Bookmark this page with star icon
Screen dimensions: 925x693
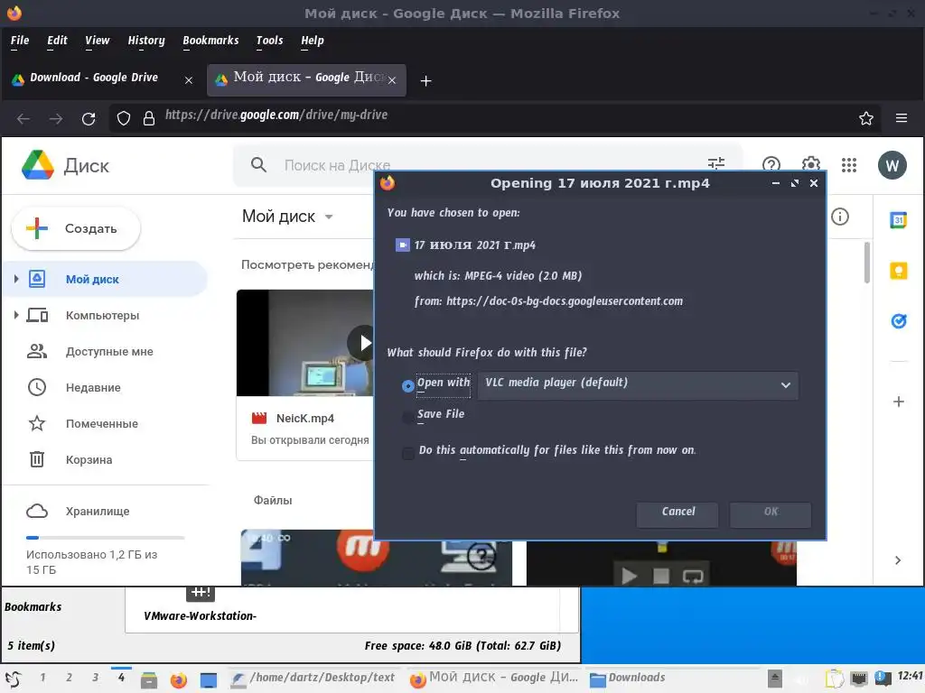865,118
